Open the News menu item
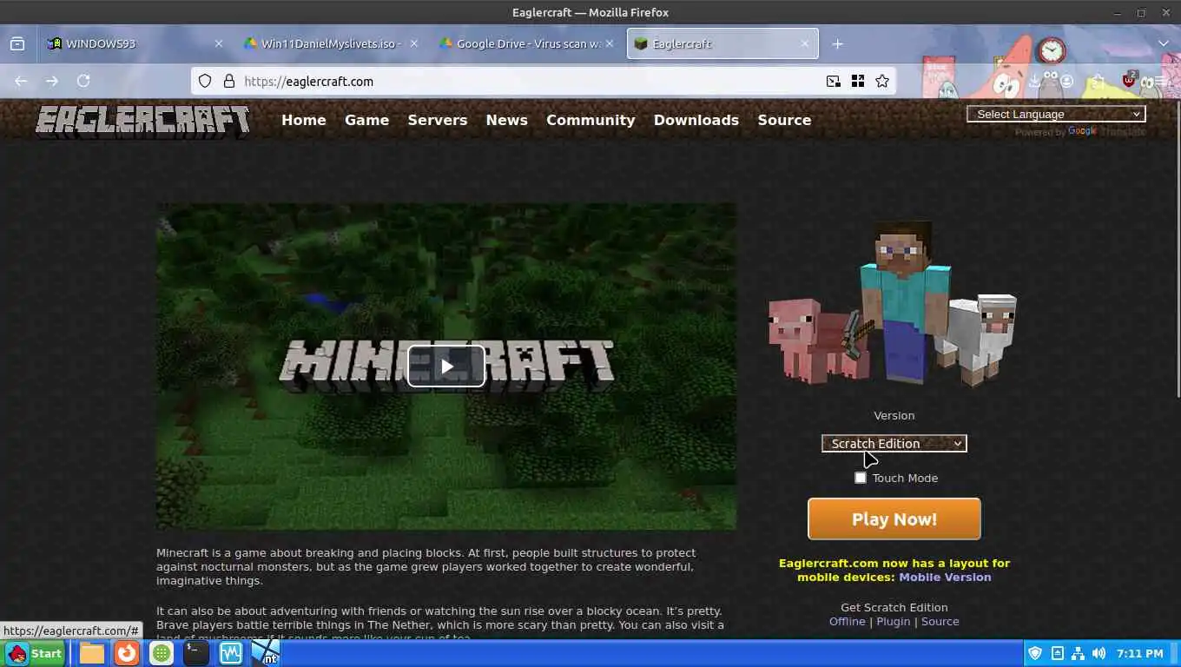Screen dimensions: 1181x667 coord(507,120)
